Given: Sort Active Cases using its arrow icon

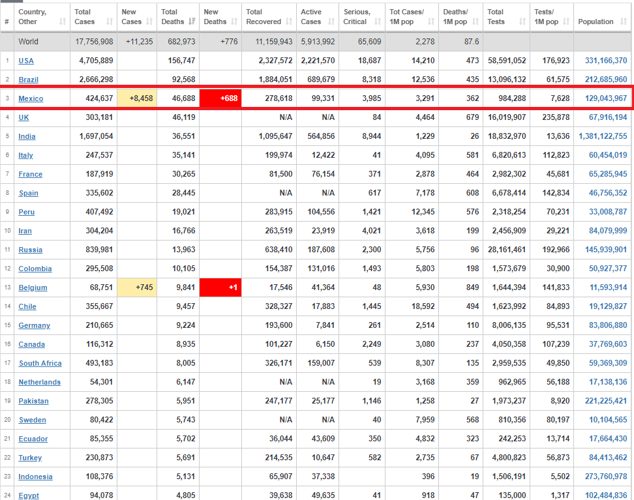Looking at the screenshot, I should pos(331,22).
